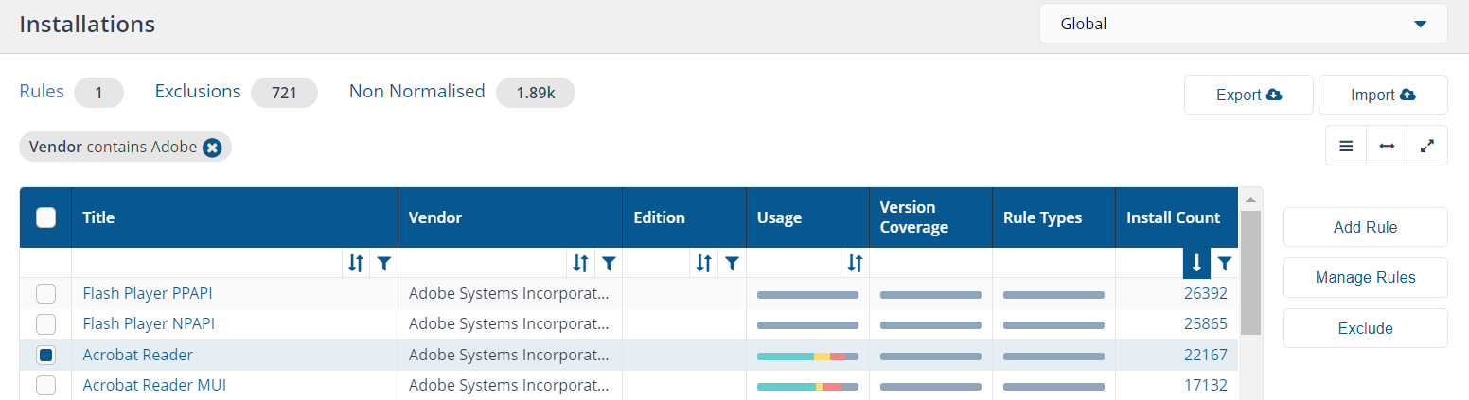Click the horizontal fit-width arrows icon

click(x=1387, y=147)
